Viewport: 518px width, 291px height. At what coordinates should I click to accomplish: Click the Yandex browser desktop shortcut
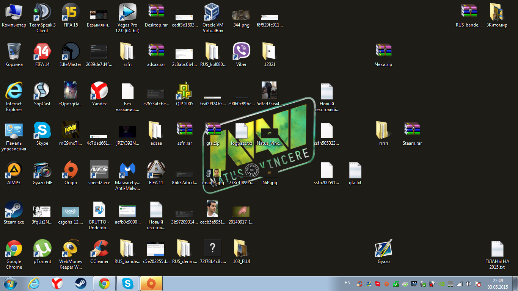coord(99,94)
